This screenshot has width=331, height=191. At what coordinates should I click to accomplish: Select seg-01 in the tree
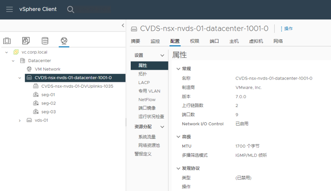click(48, 95)
